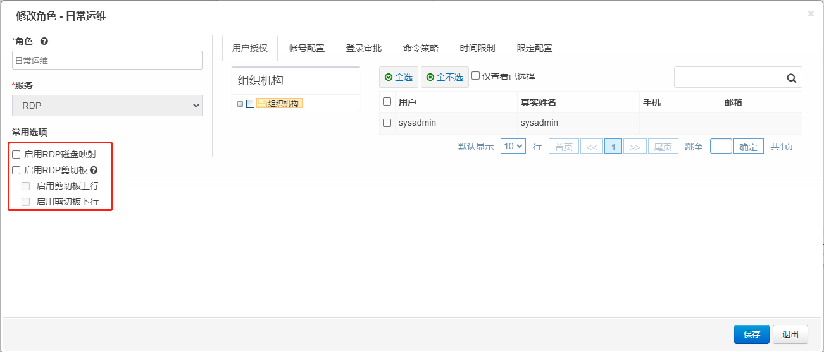Open the 命令策略 tab
This screenshot has width=824, height=352.
coord(421,48)
